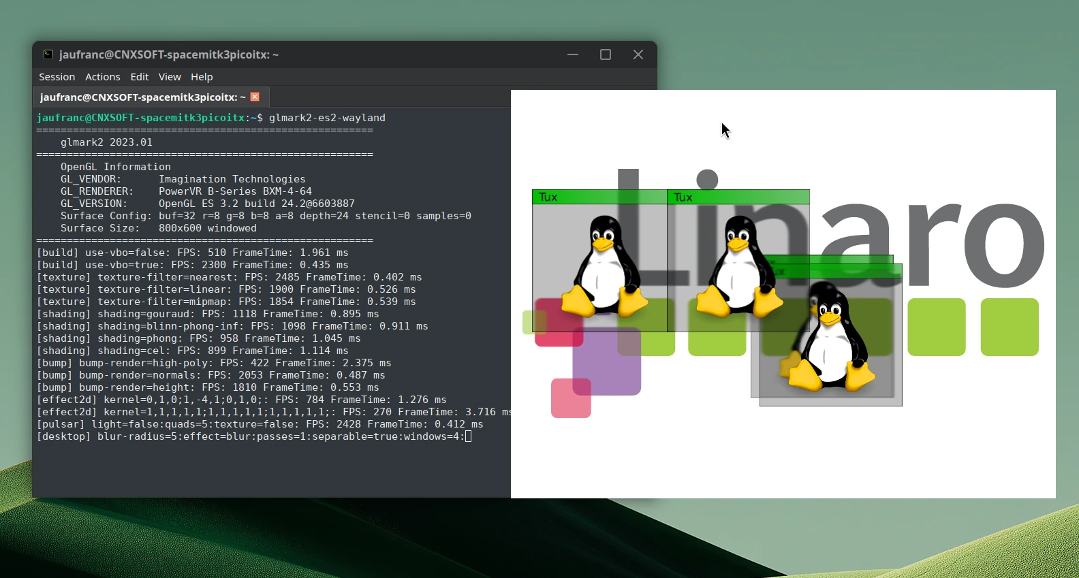This screenshot has width=1079, height=578.
Task: Open the Help menu
Action: (x=202, y=77)
